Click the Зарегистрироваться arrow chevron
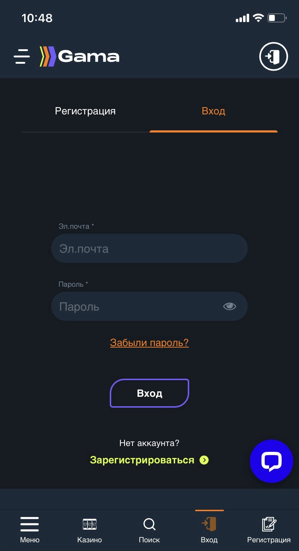 [x=204, y=460]
